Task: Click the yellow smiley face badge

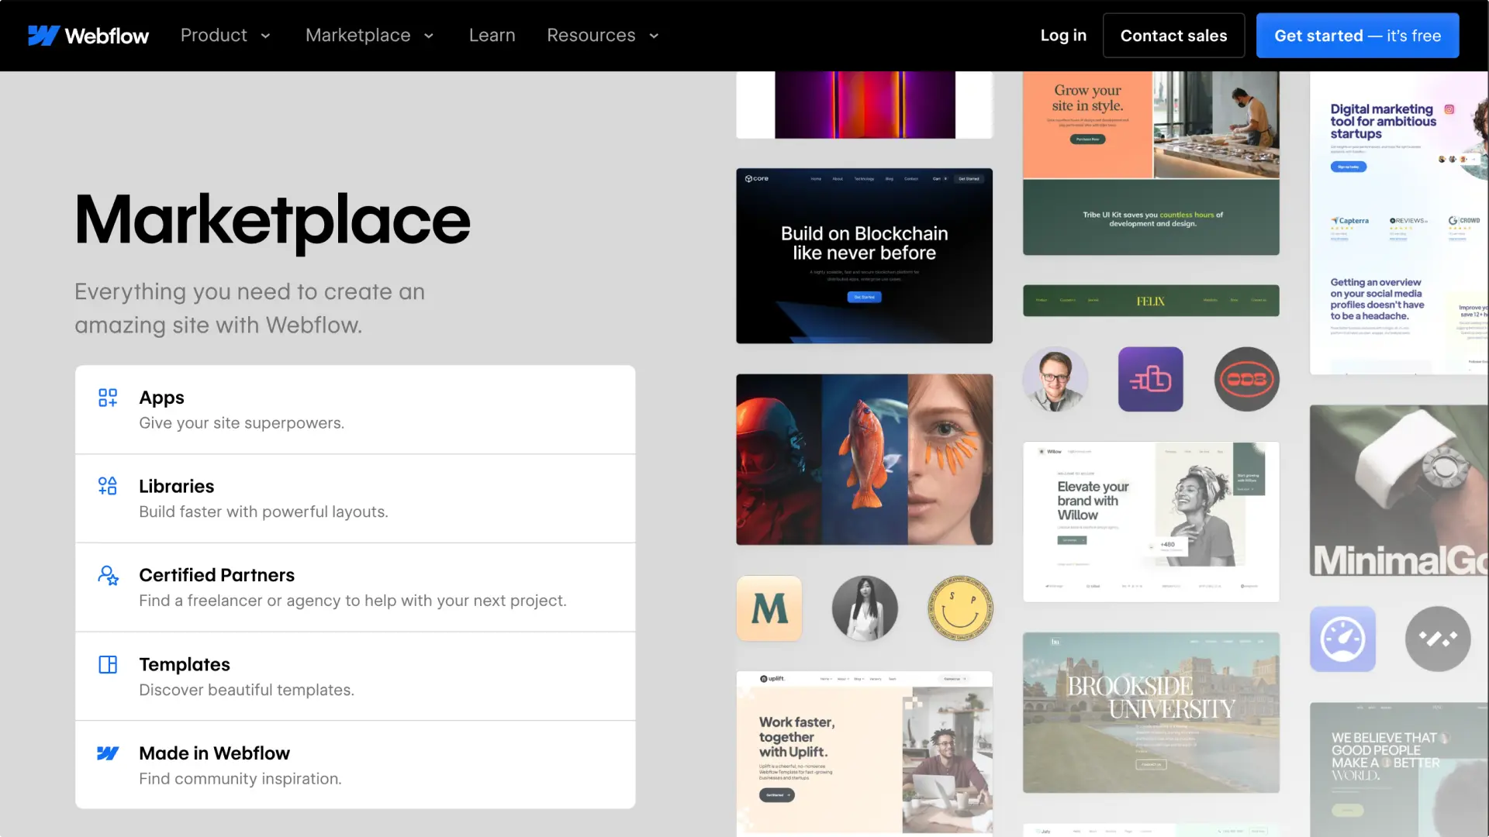Action: click(x=960, y=608)
